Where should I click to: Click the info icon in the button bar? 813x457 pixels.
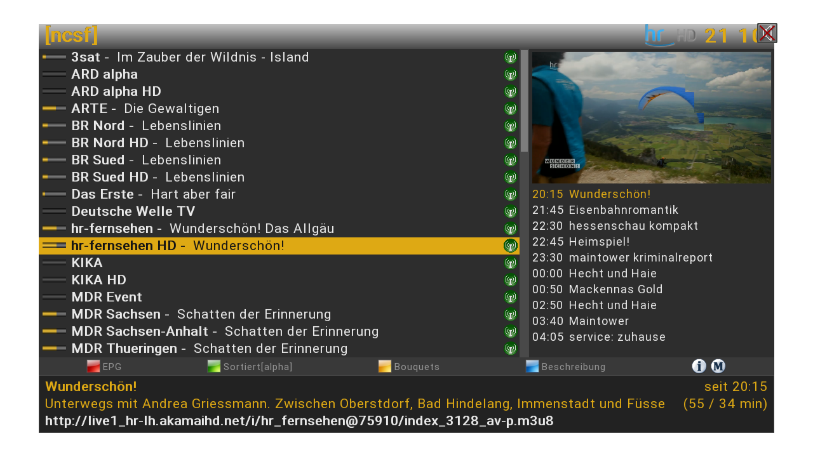pos(699,366)
